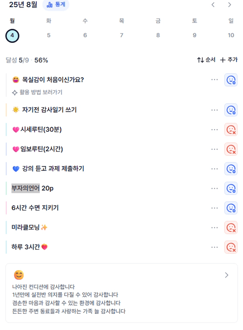243x330 pixels.
Task: Open the 통계 statistics button
Action: 56,5
